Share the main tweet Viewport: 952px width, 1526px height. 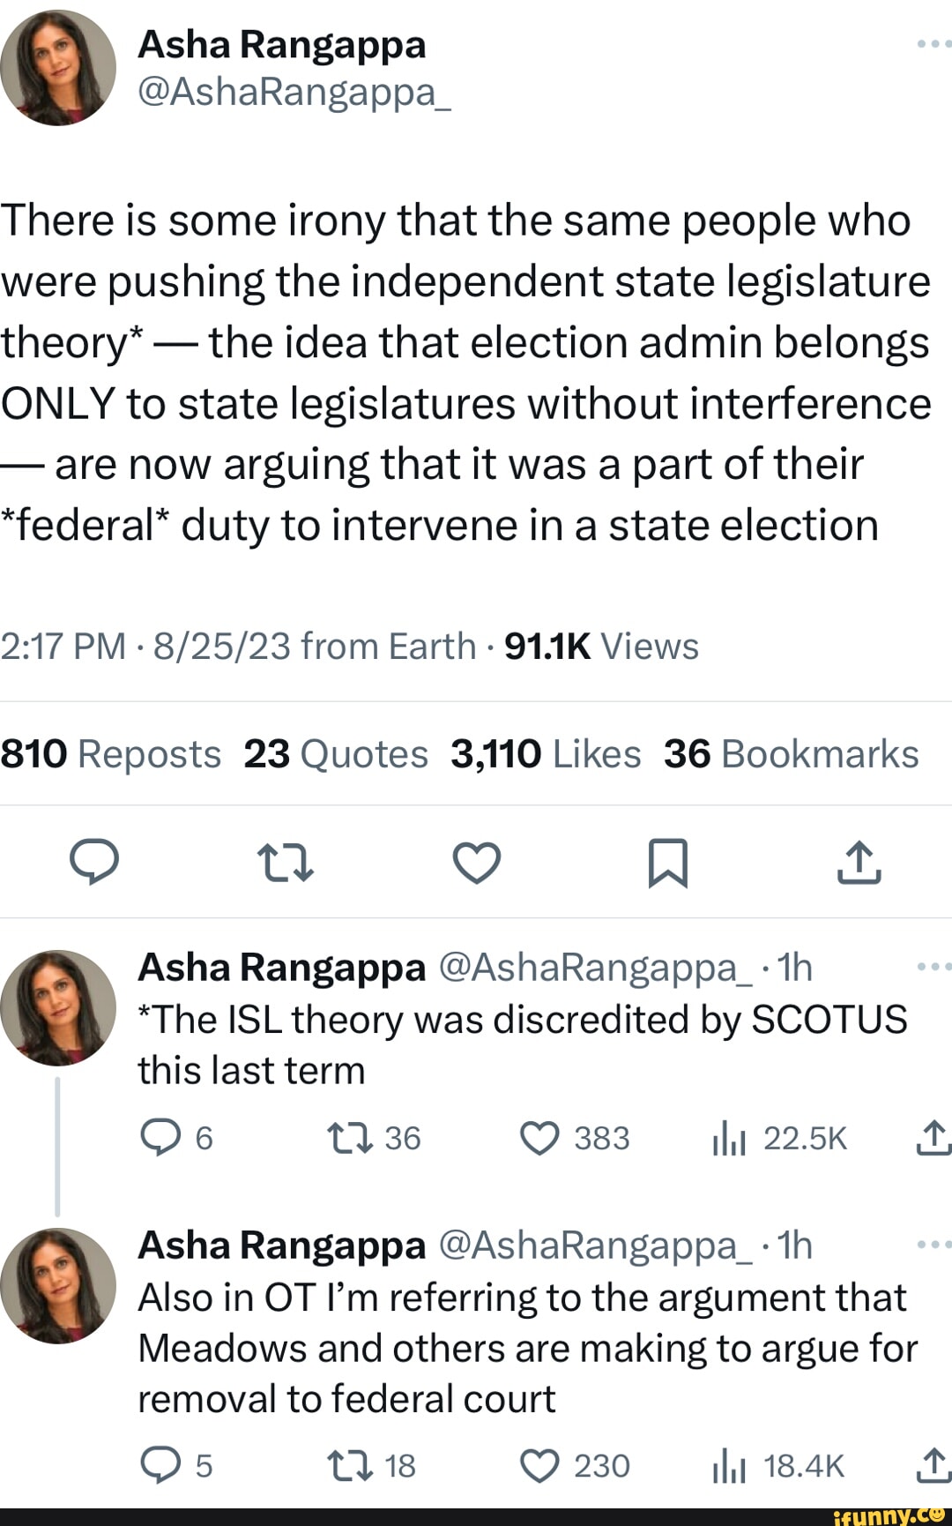pyautogui.click(x=859, y=862)
